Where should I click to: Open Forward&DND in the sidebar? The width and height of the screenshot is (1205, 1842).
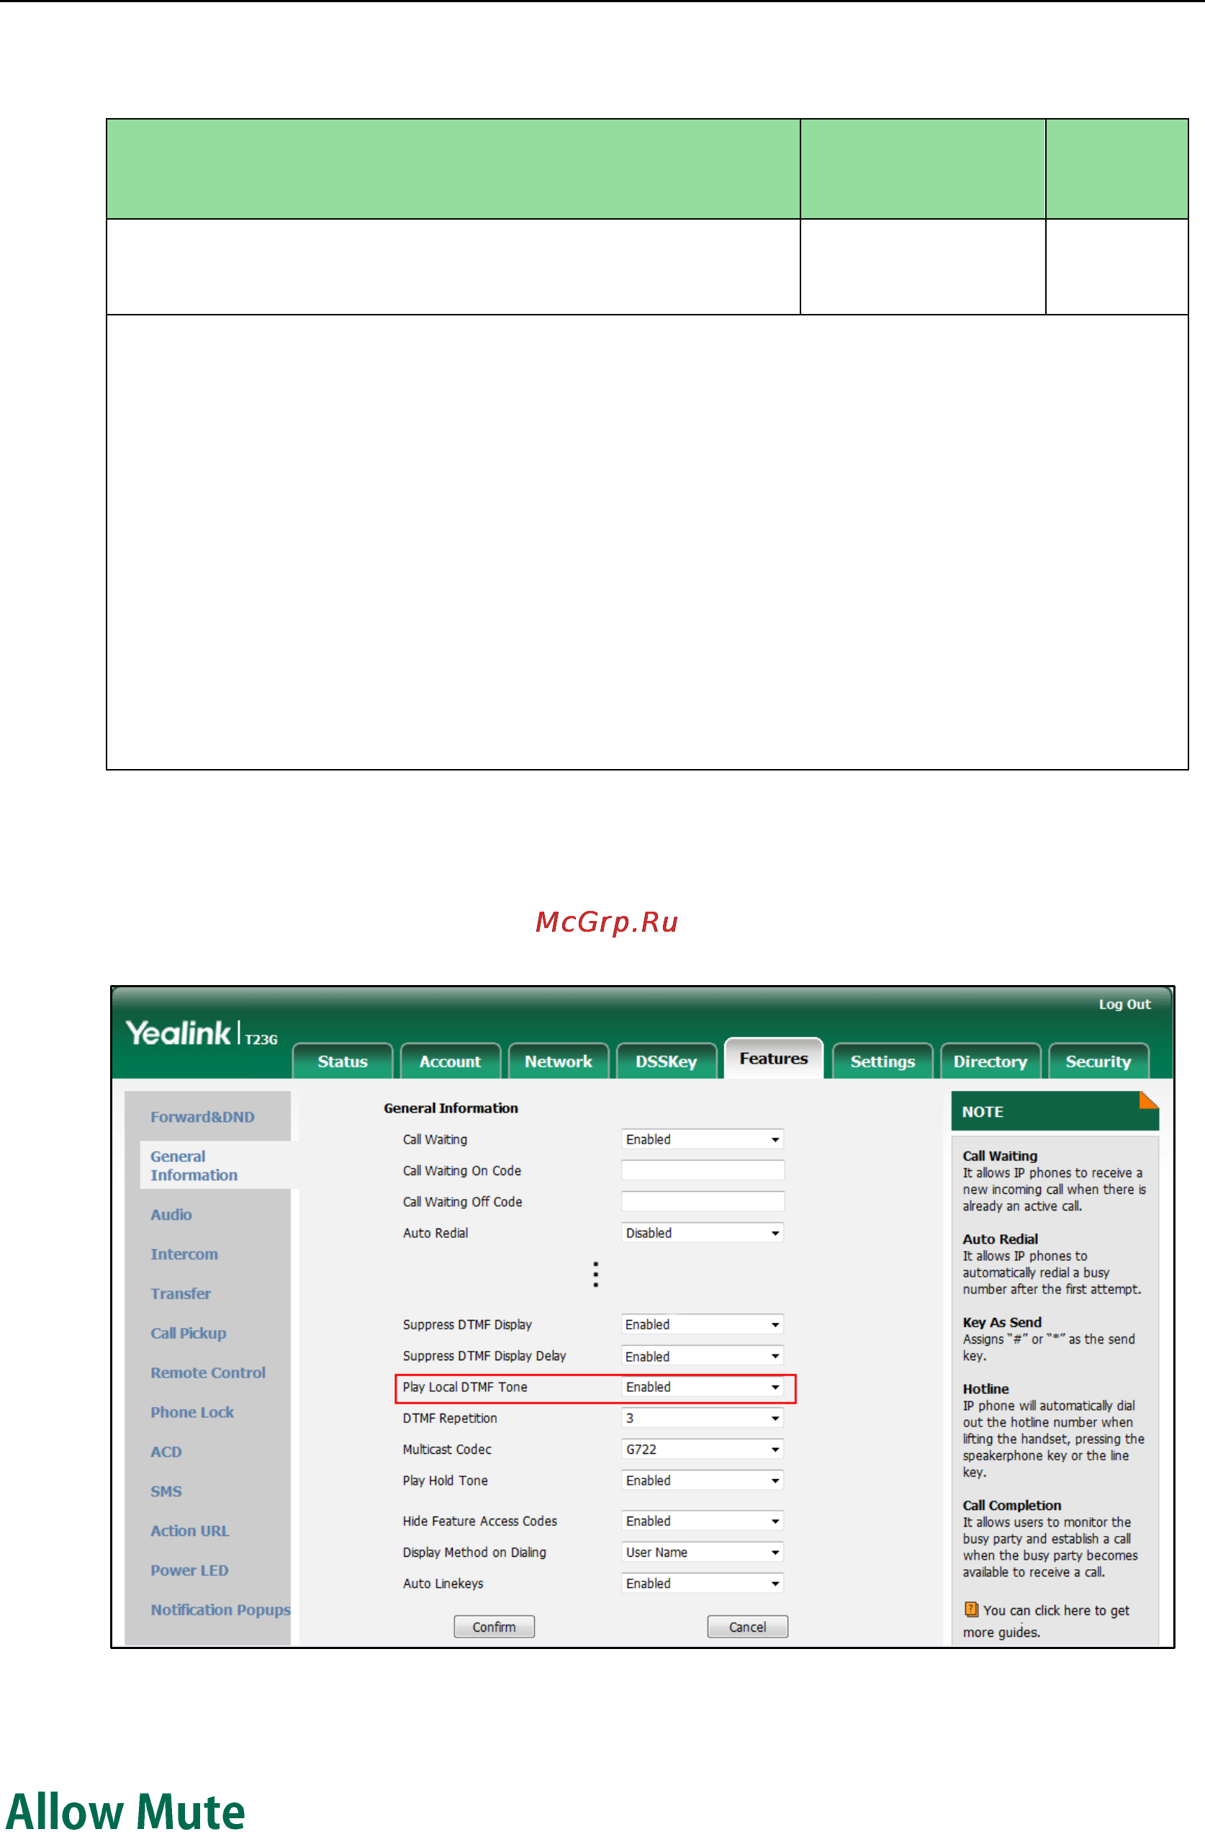pos(202,1117)
